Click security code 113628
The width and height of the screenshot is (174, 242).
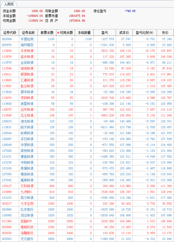point(7,92)
